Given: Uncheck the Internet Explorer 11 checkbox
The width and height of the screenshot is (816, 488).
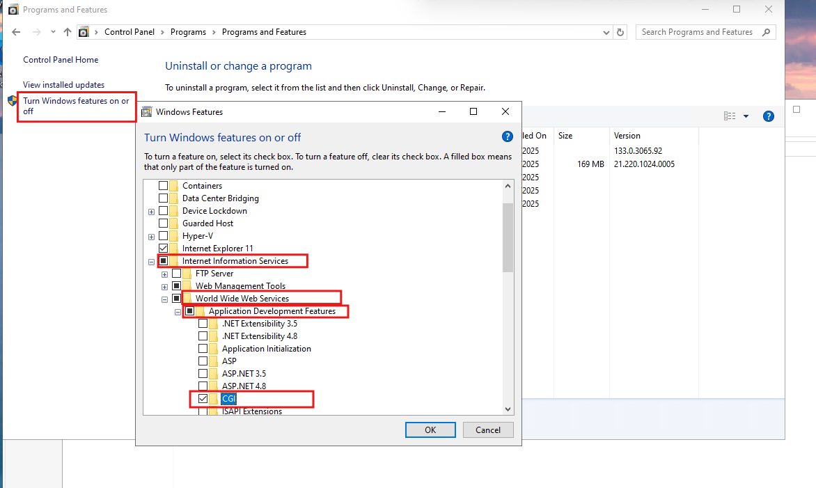Looking at the screenshot, I should 164,248.
